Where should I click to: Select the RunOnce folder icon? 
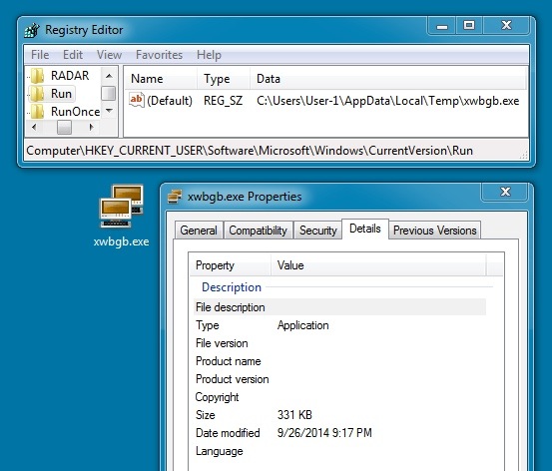[x=37, y=112]
